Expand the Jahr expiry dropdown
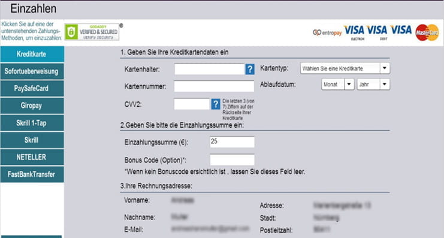Screen dimensions: 444x238 [x=373, y=85]
